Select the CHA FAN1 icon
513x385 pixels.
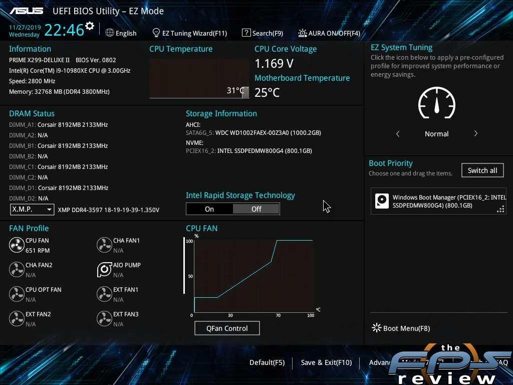[104, 245]
